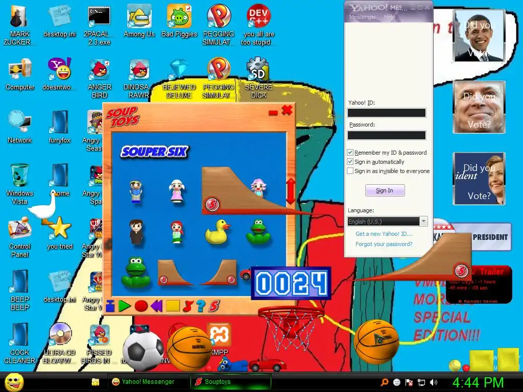The width and height of the screenshot is (523, 392).
Task: Open the Among Us desktop icon
Action: pyautogui.click(x=139, y=21)
